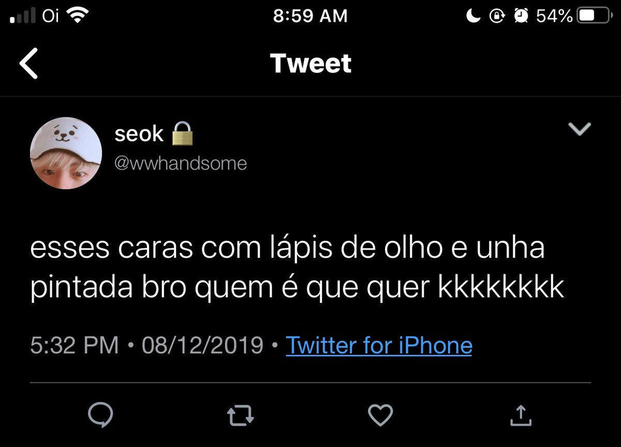Like the tweet with the heart icon

tap(380, 415)
